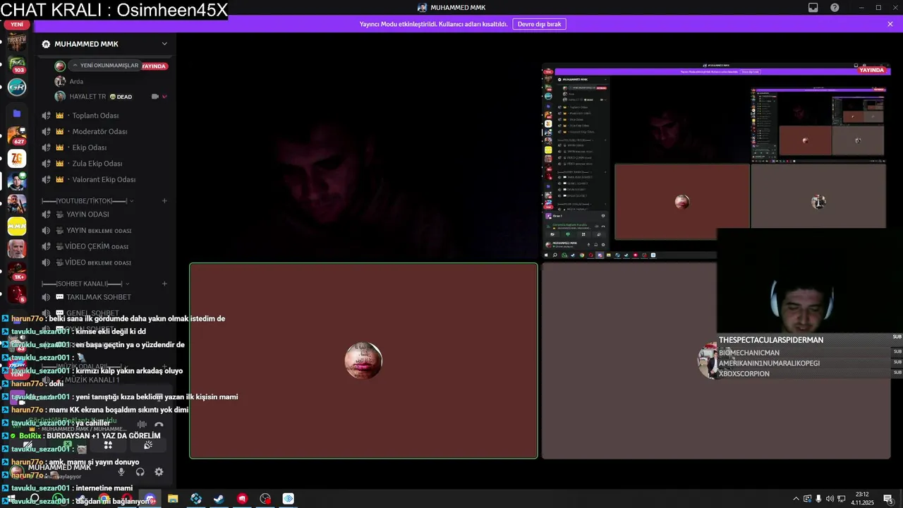Image resolution: width=903 pixels, height=508 pixels.
Task: Open Discord user settings gear
Action: click(x=159, y=472)
